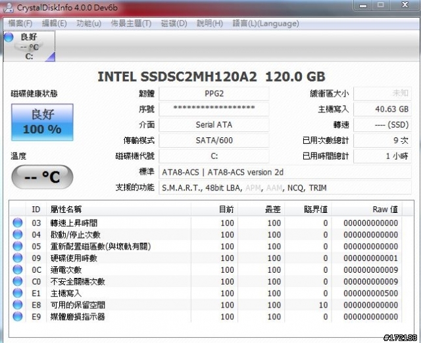Open the 編輯(E) menu
Screen dimensions: 421x343
[x=54, y=24]
